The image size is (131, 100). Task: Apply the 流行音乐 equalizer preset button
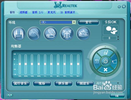click(21, 83)
